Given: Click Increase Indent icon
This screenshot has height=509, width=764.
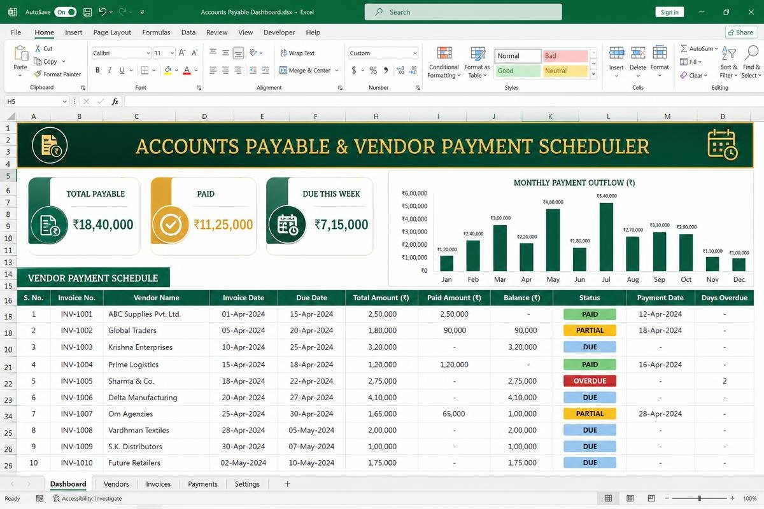Looking at the screenshot, I should [x=265, y=71].
